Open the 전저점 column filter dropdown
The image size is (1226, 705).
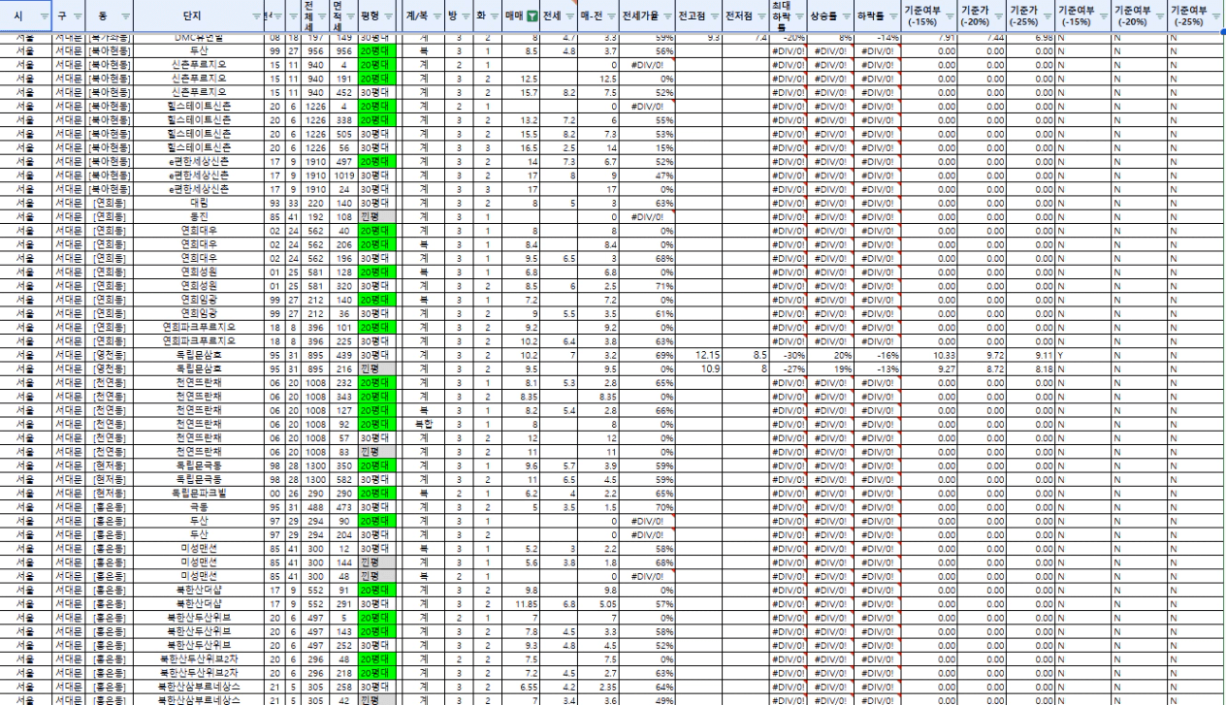(x=761, y=17)
